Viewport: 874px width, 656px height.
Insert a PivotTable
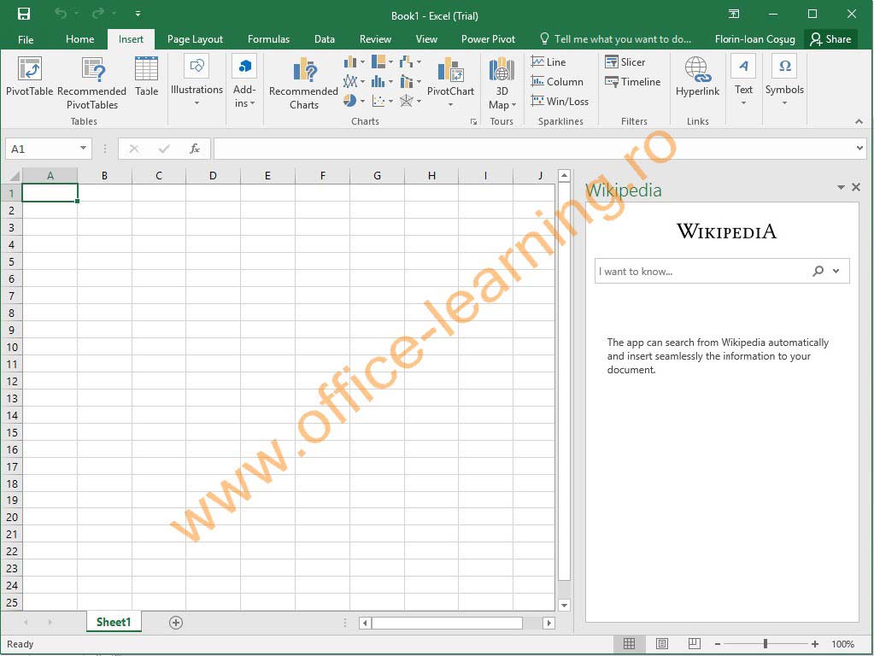[30, 77]
